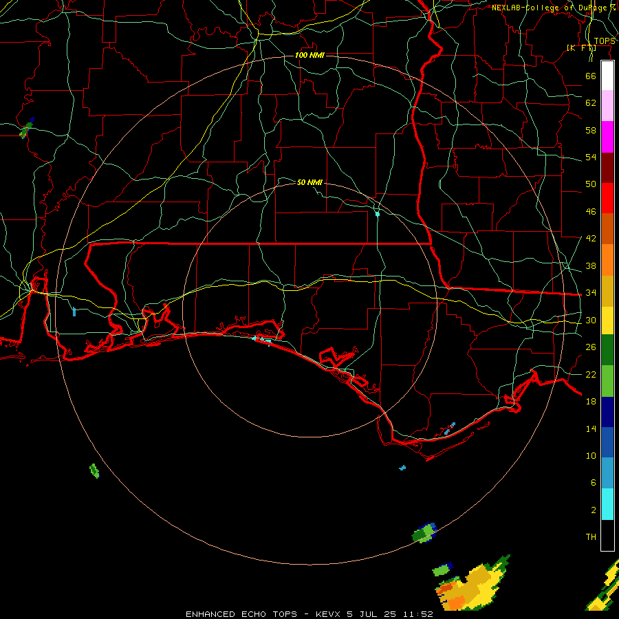Viewport: 619px width, 619px height.
Task: Click the 54 value on legend
Action: coord(591,157)
